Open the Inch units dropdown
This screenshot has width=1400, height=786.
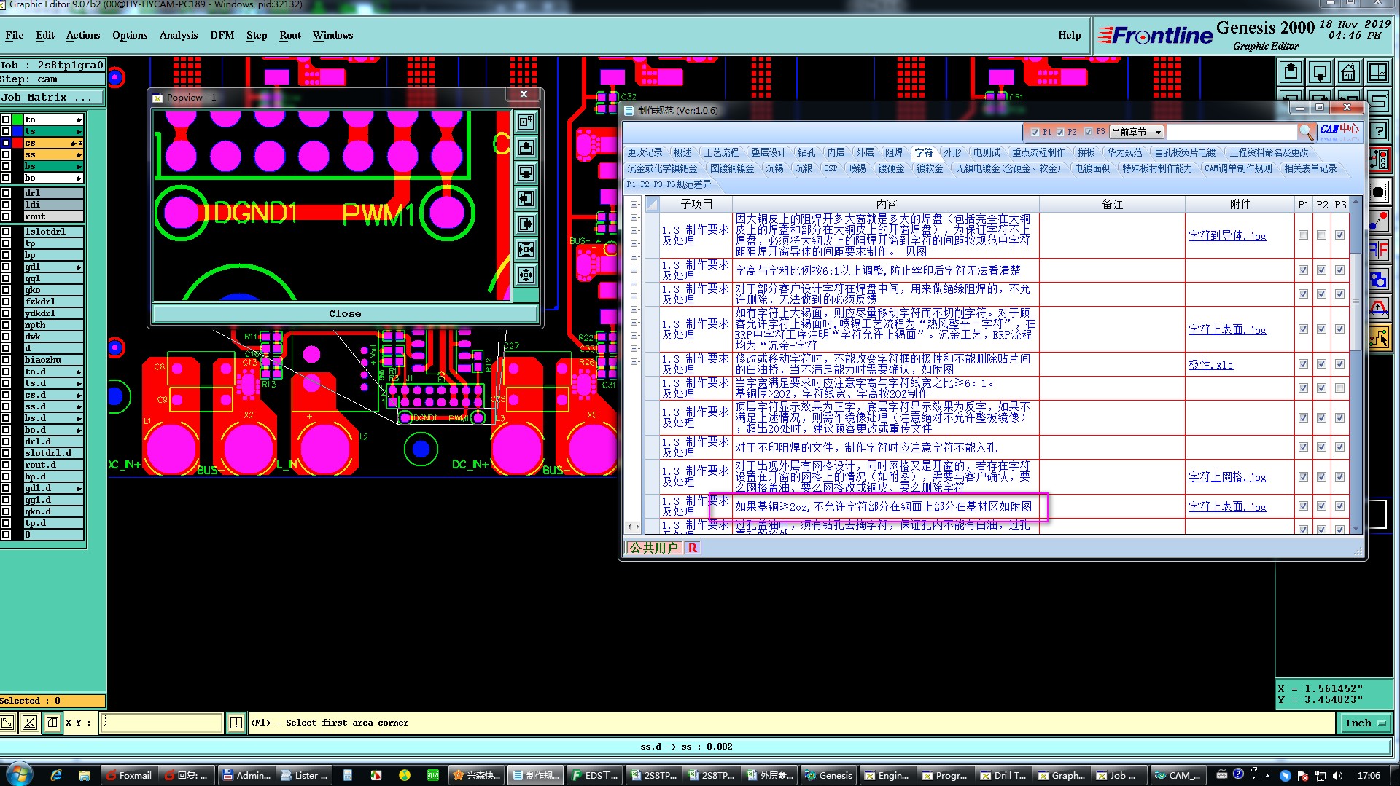1364,723
